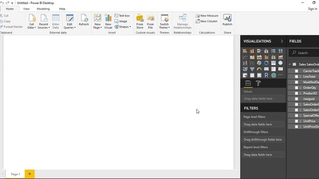Click New Visual in Insert group

pos(108,21)
